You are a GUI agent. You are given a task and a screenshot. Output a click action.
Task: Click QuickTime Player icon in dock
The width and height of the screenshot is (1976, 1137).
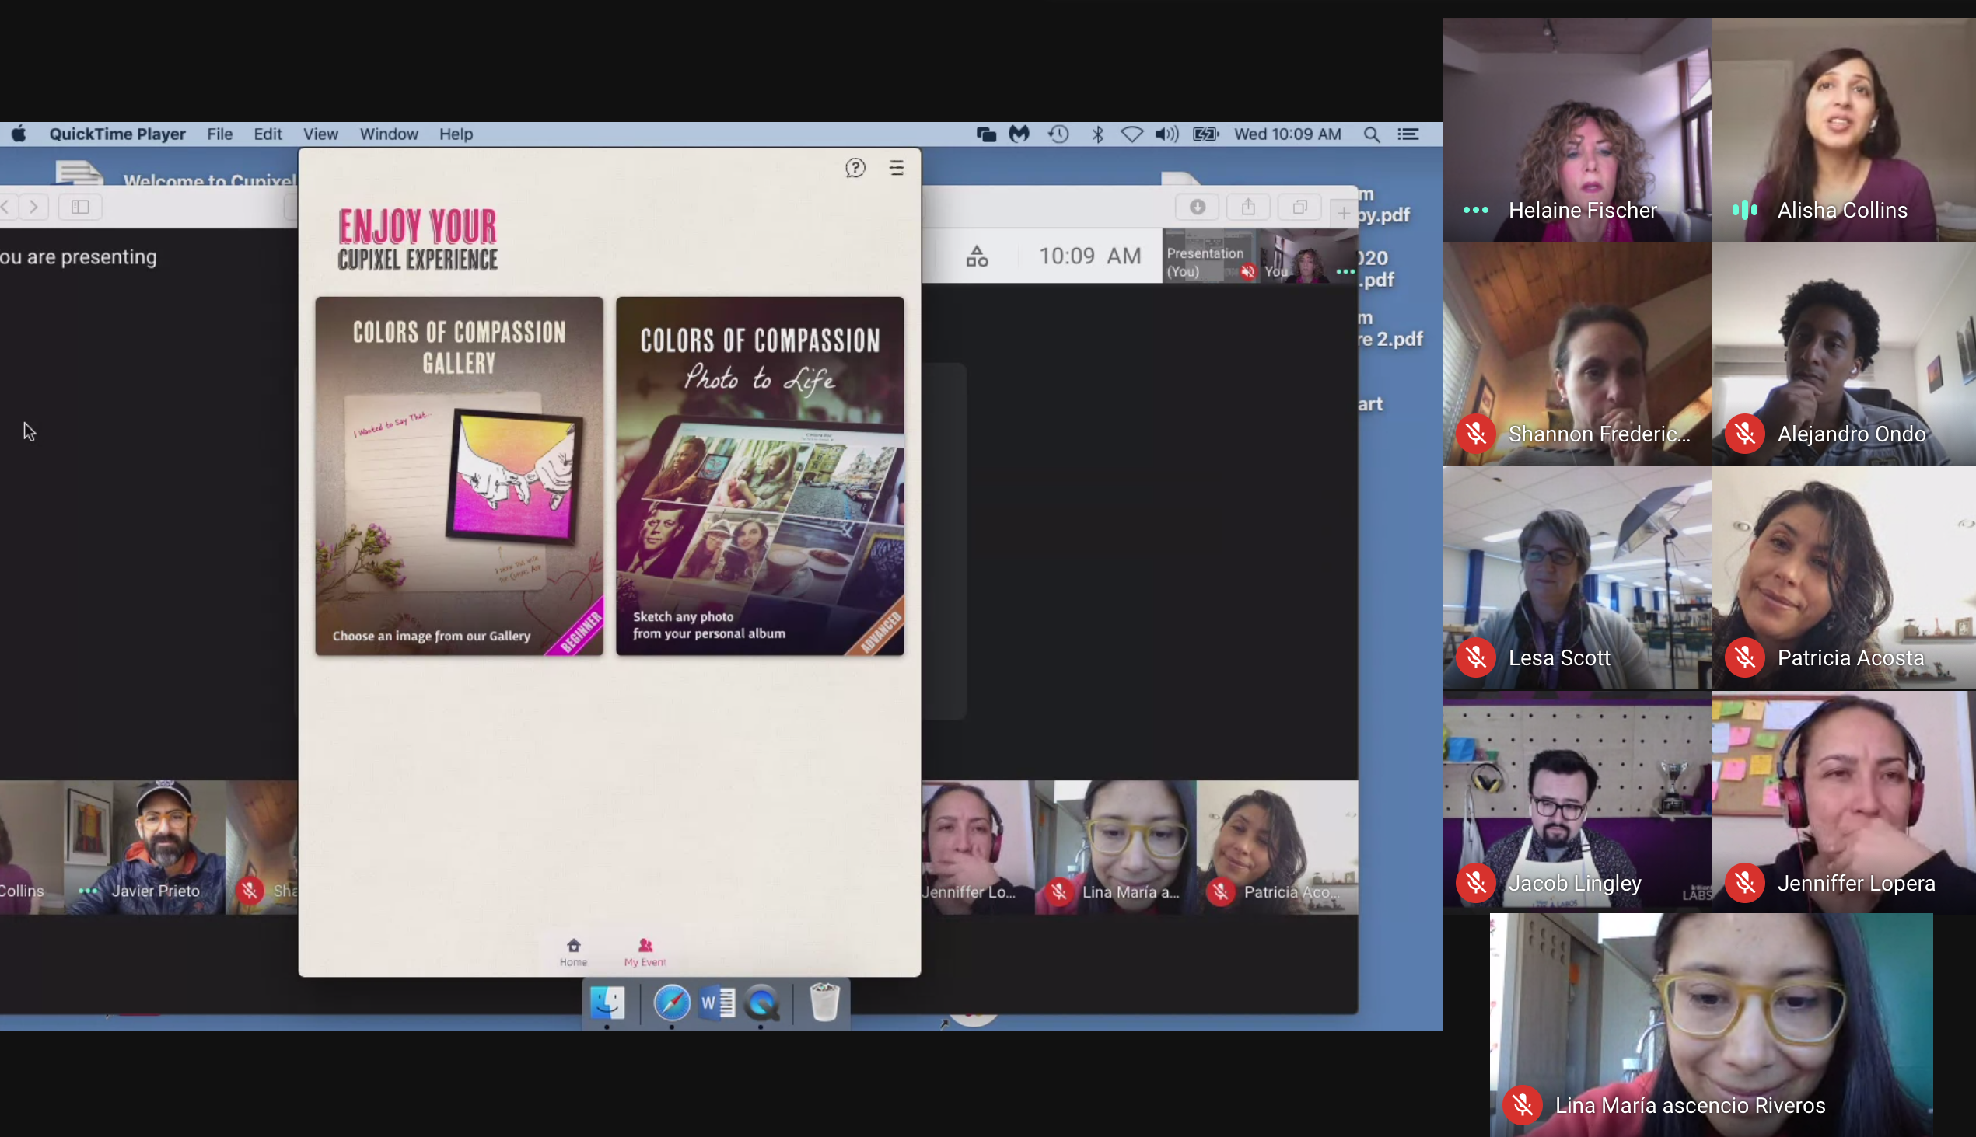[x=762, y=1003]
